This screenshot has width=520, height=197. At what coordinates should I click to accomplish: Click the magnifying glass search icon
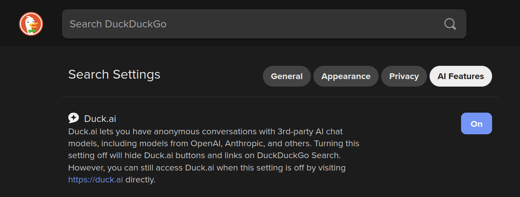[x=450, y=24]
